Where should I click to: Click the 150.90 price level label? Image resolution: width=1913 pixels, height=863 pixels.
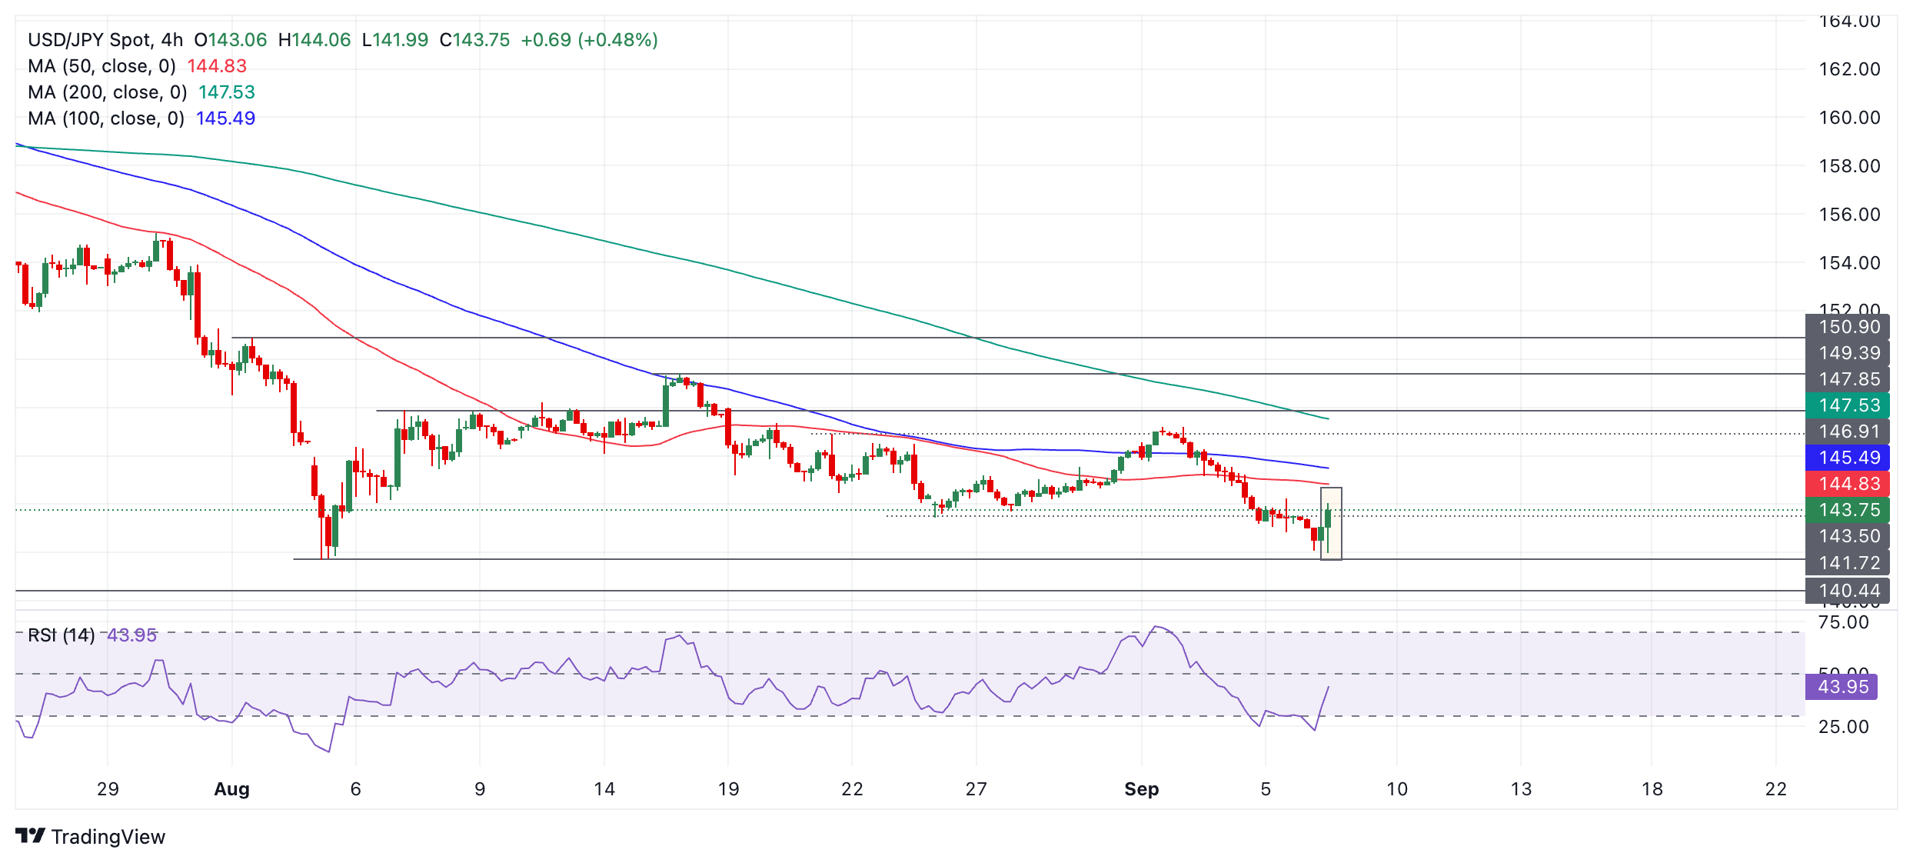click(x=1847, y=327)
